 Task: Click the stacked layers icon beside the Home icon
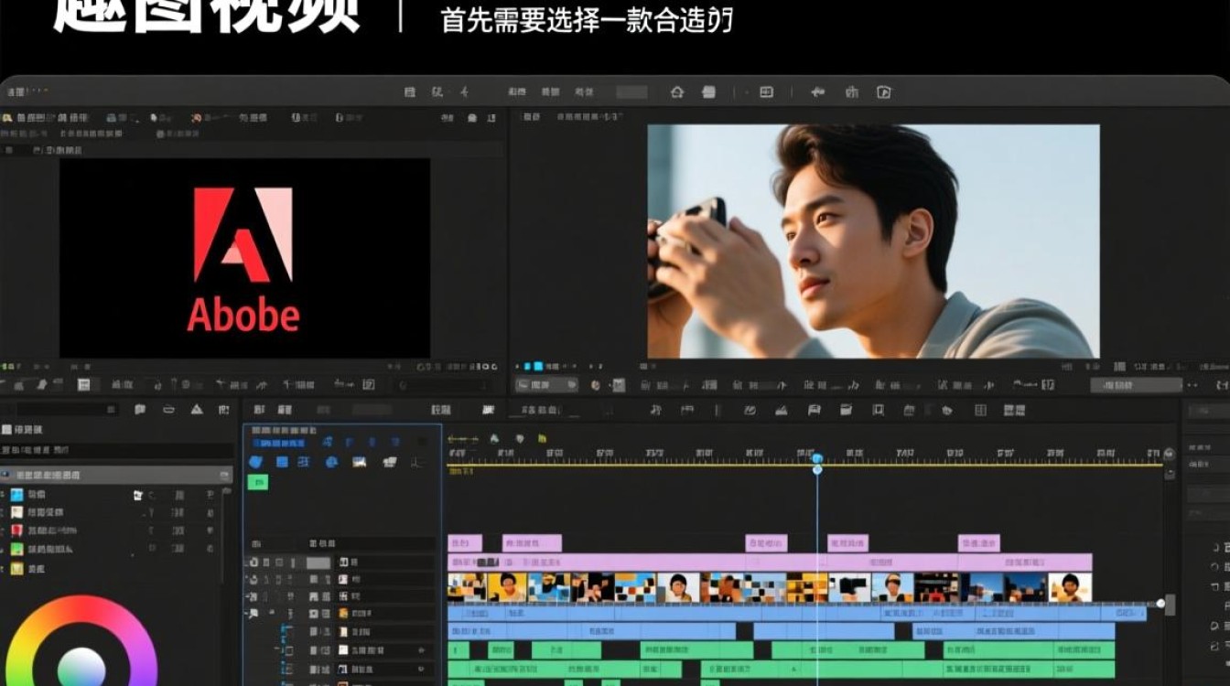point(708,91)
